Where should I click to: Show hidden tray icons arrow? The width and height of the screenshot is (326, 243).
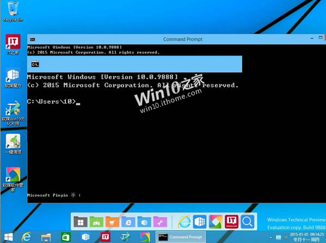[270, 238]
